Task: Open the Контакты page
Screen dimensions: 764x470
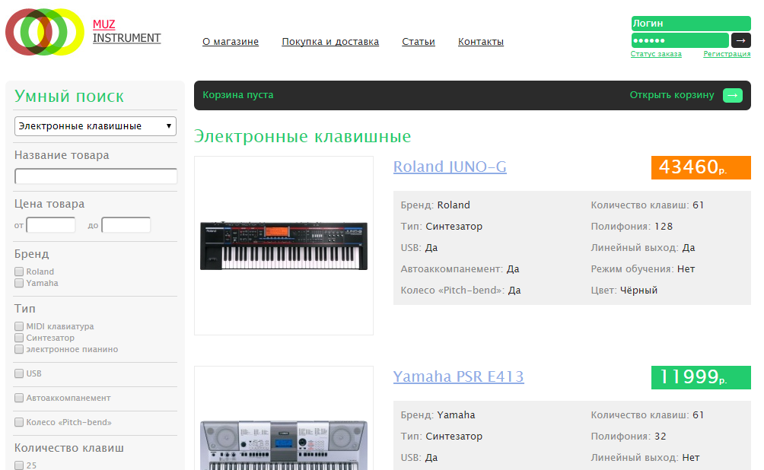Action: pos(481,42)
